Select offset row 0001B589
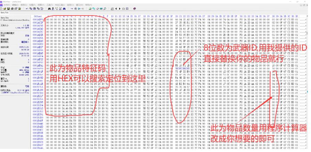This screenshot has height=152, width=311. coord(38,139)
